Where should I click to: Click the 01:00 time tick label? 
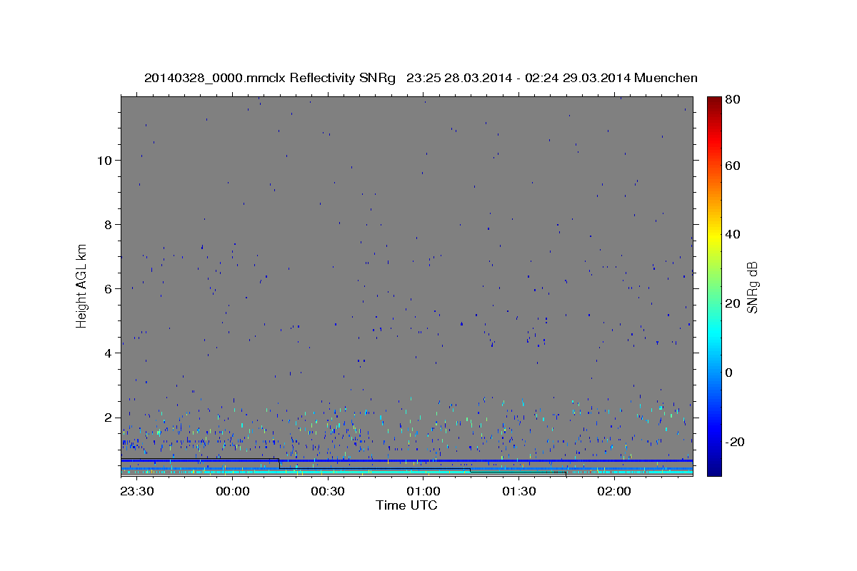(x=423, y=491)
